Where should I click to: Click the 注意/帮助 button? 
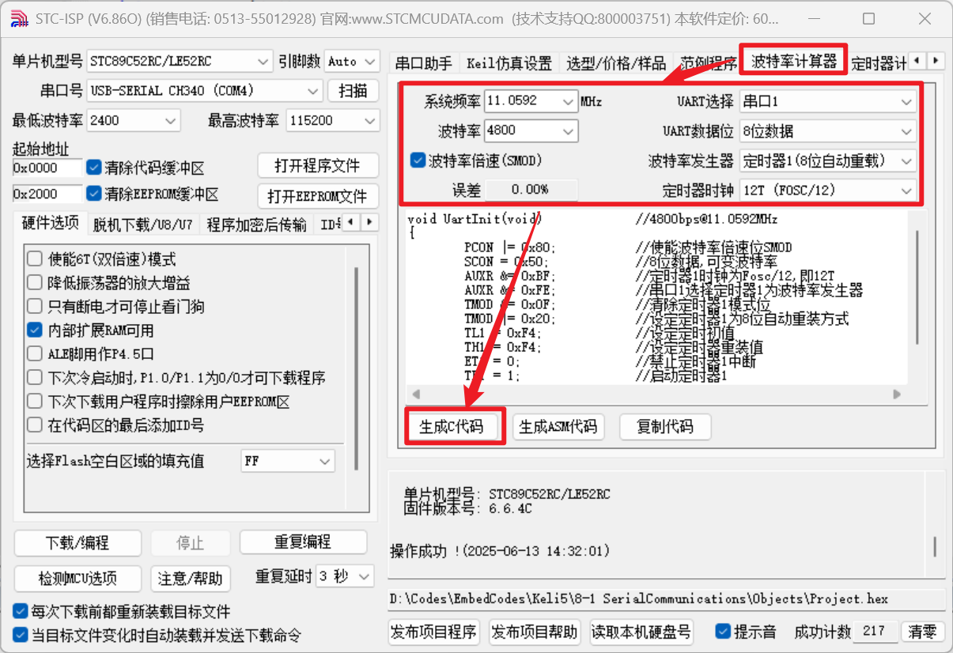tap(190, 579)
